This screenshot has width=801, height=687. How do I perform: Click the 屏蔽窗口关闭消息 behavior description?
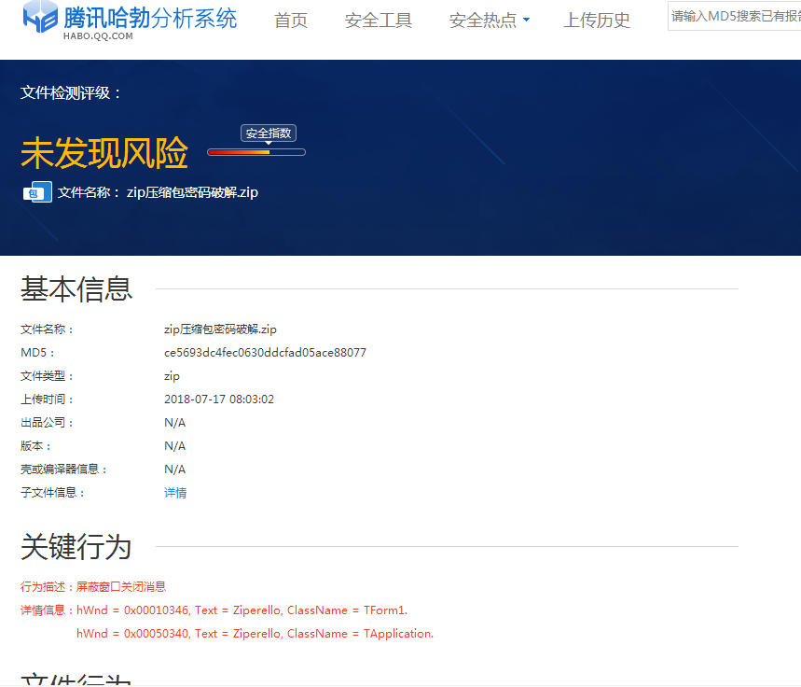point(121,587)
